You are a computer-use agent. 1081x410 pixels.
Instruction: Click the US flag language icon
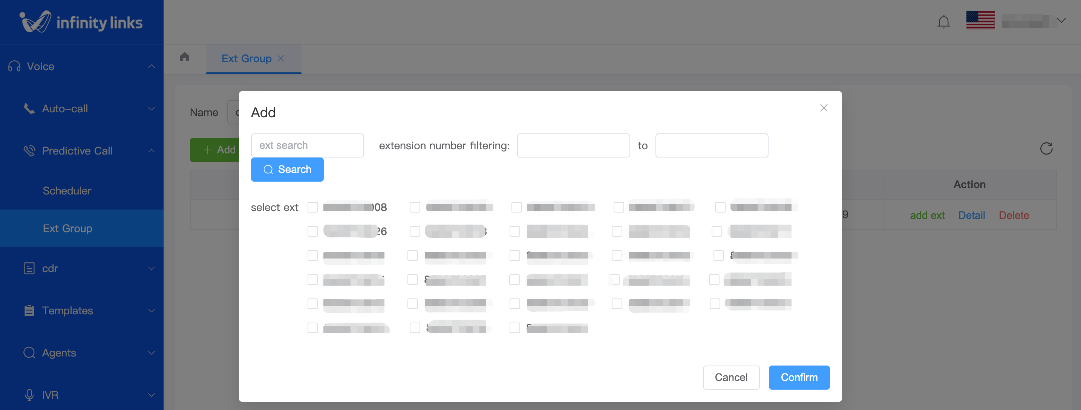(x=980, y=21)
